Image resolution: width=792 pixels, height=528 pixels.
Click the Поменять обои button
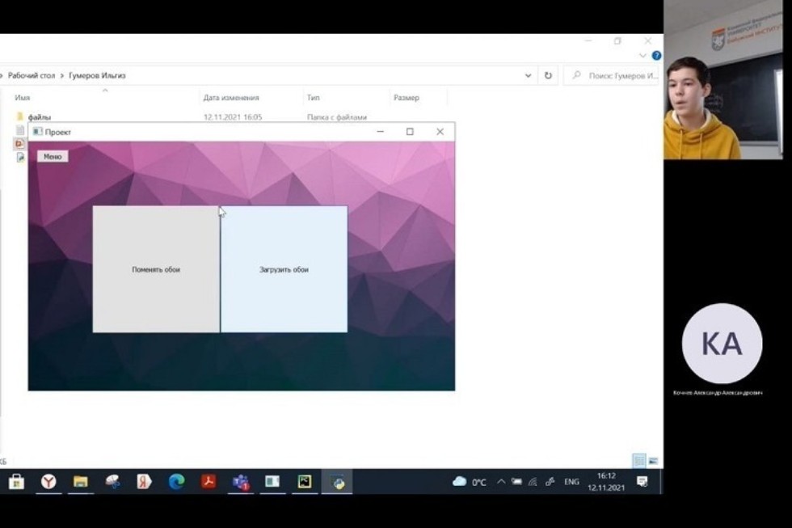pyautogui.click(x=156, y=269)
